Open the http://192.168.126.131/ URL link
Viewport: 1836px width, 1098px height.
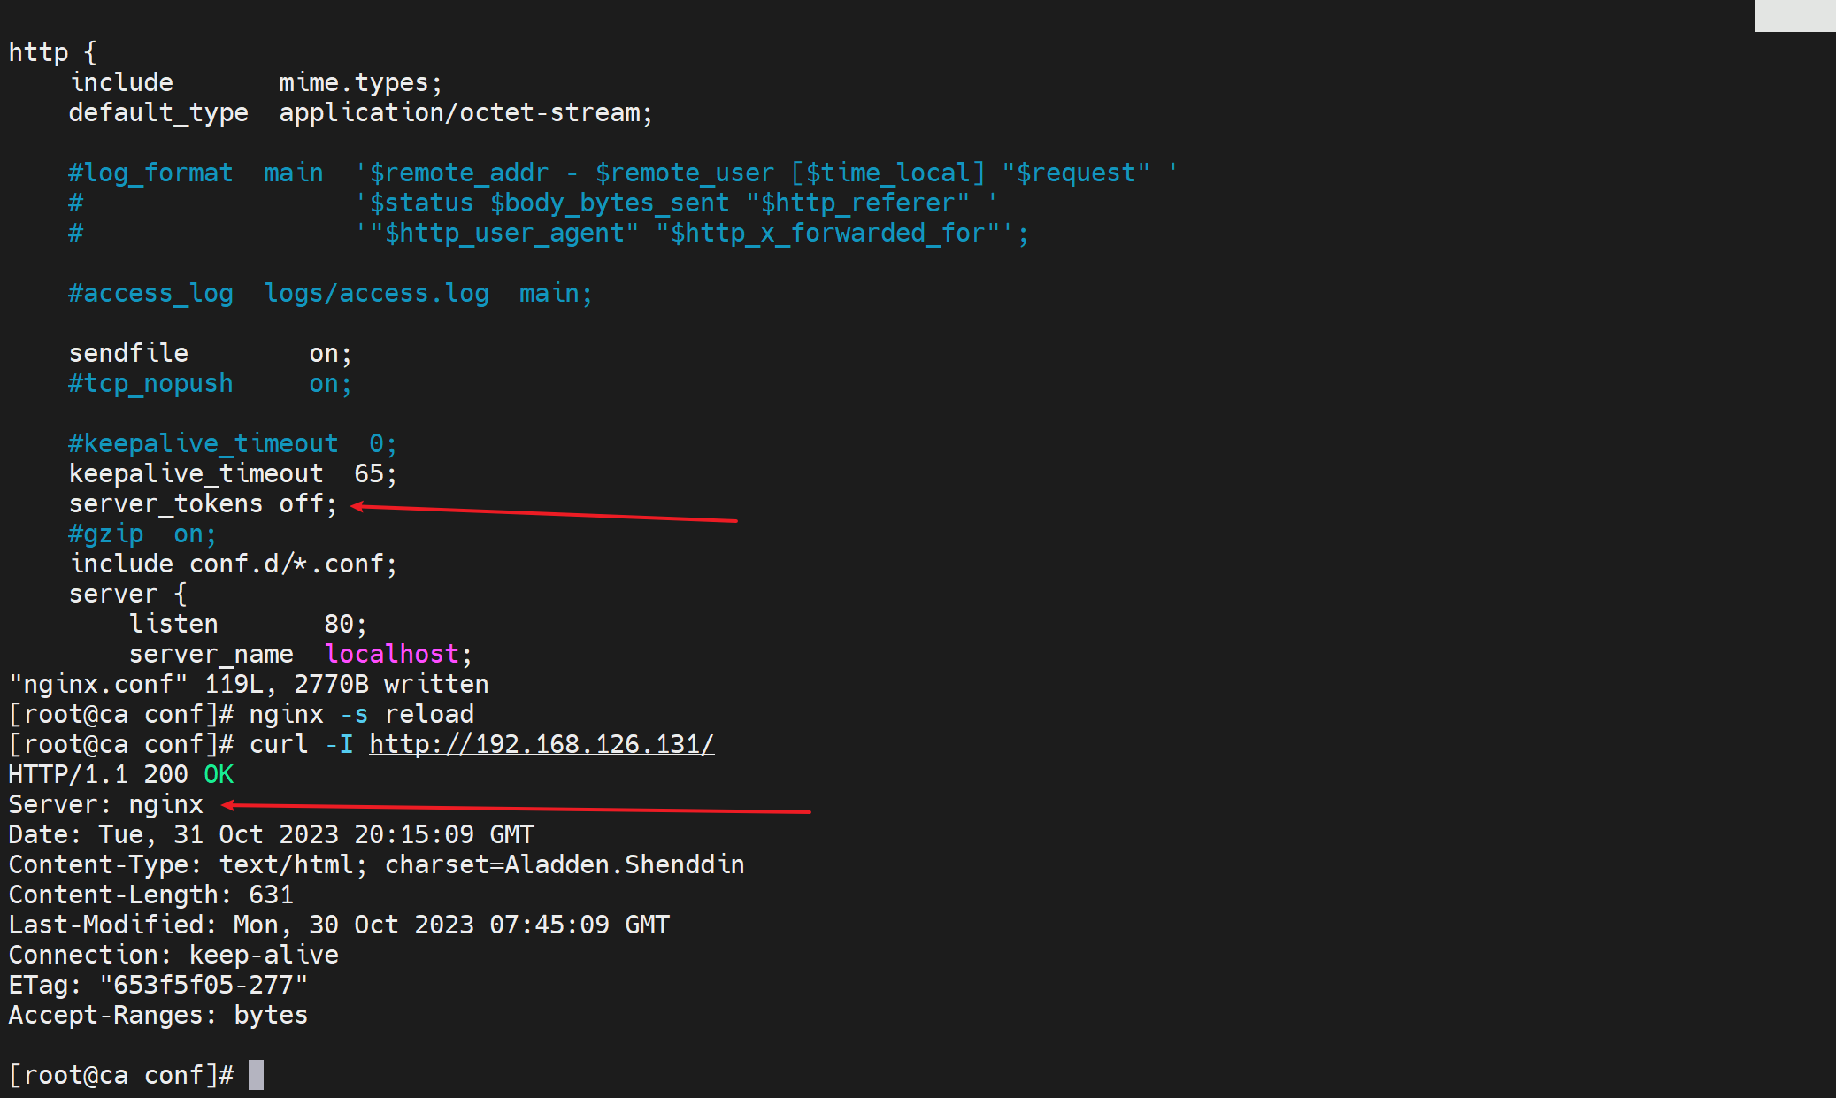click(541, 744)
